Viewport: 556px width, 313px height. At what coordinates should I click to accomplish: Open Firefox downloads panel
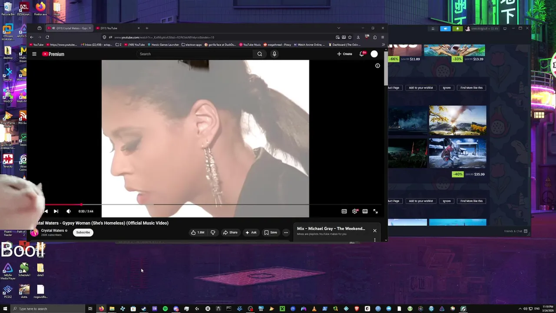[x=358, y=37]
